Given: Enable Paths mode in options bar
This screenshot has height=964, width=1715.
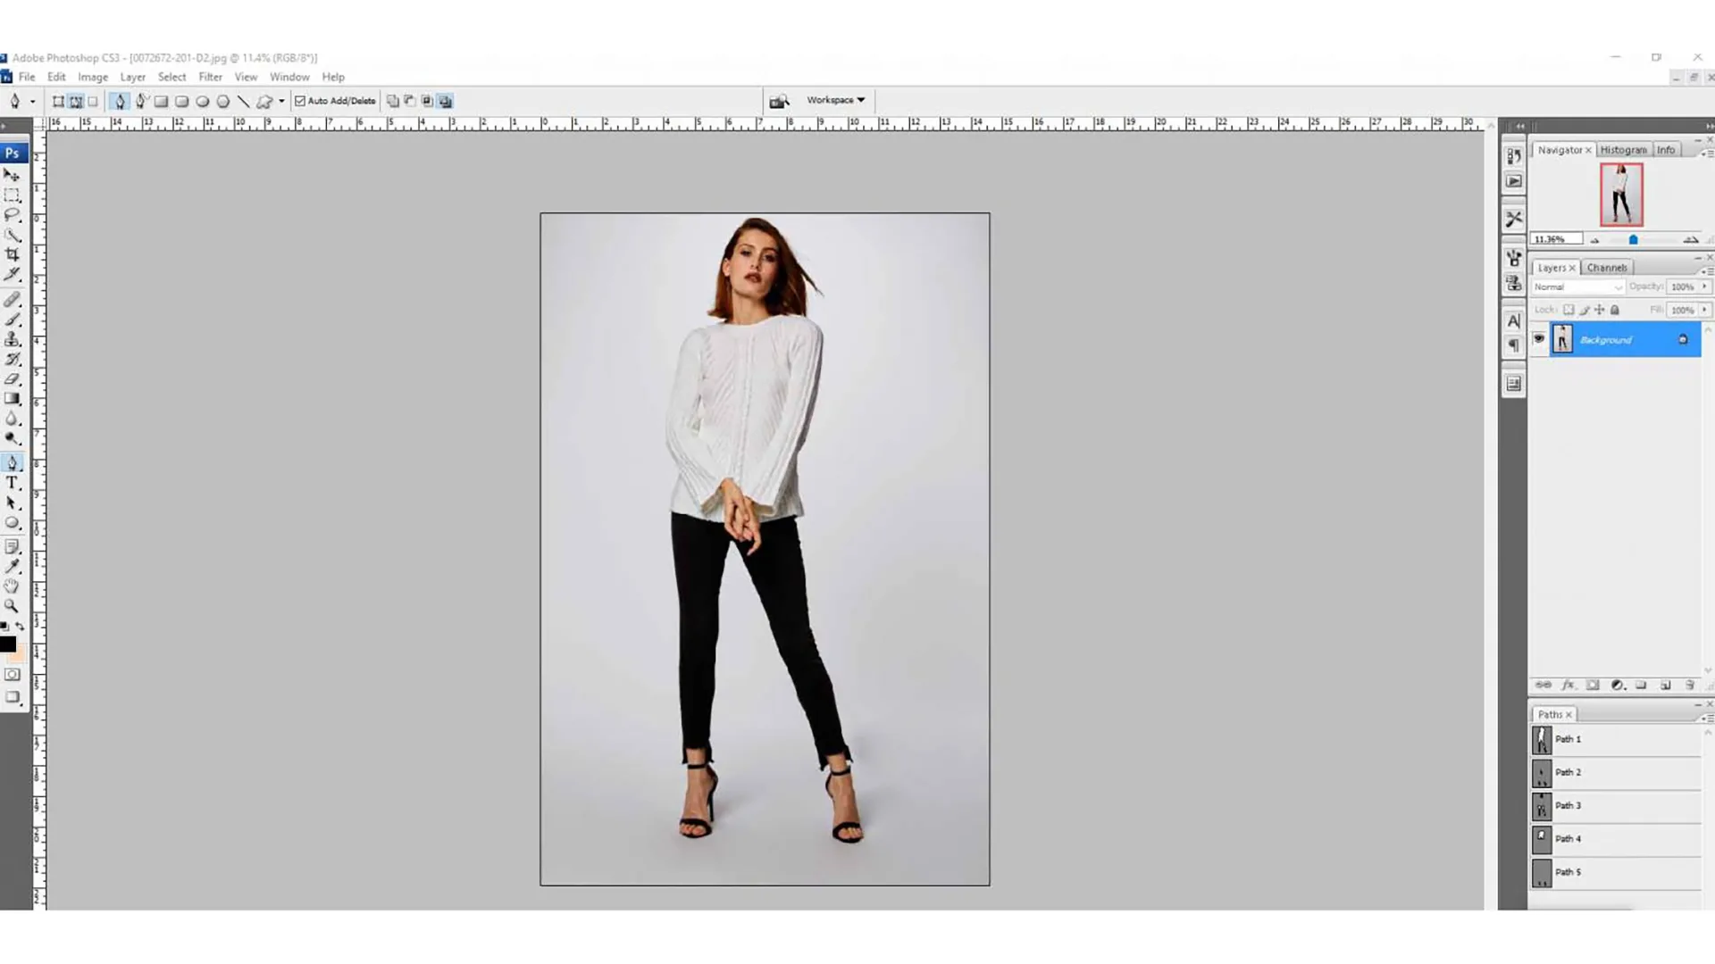Looking at the screenshot, I should pos(76,101).
